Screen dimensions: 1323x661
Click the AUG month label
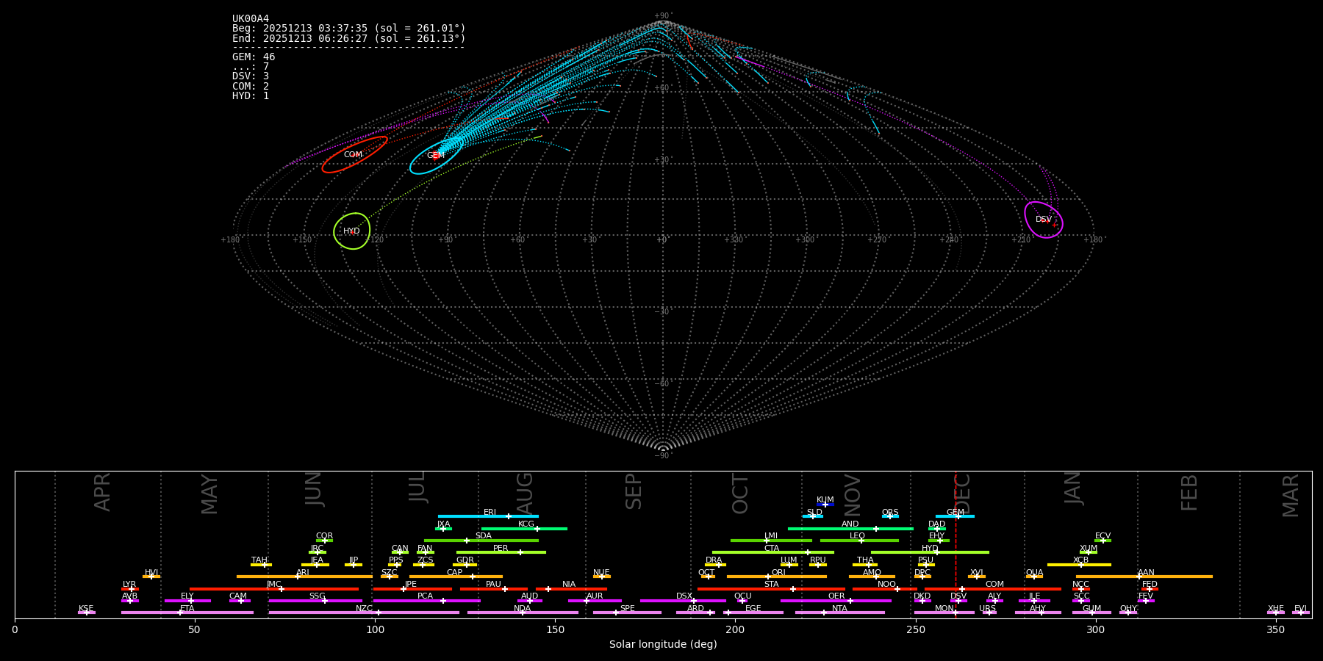525,494
